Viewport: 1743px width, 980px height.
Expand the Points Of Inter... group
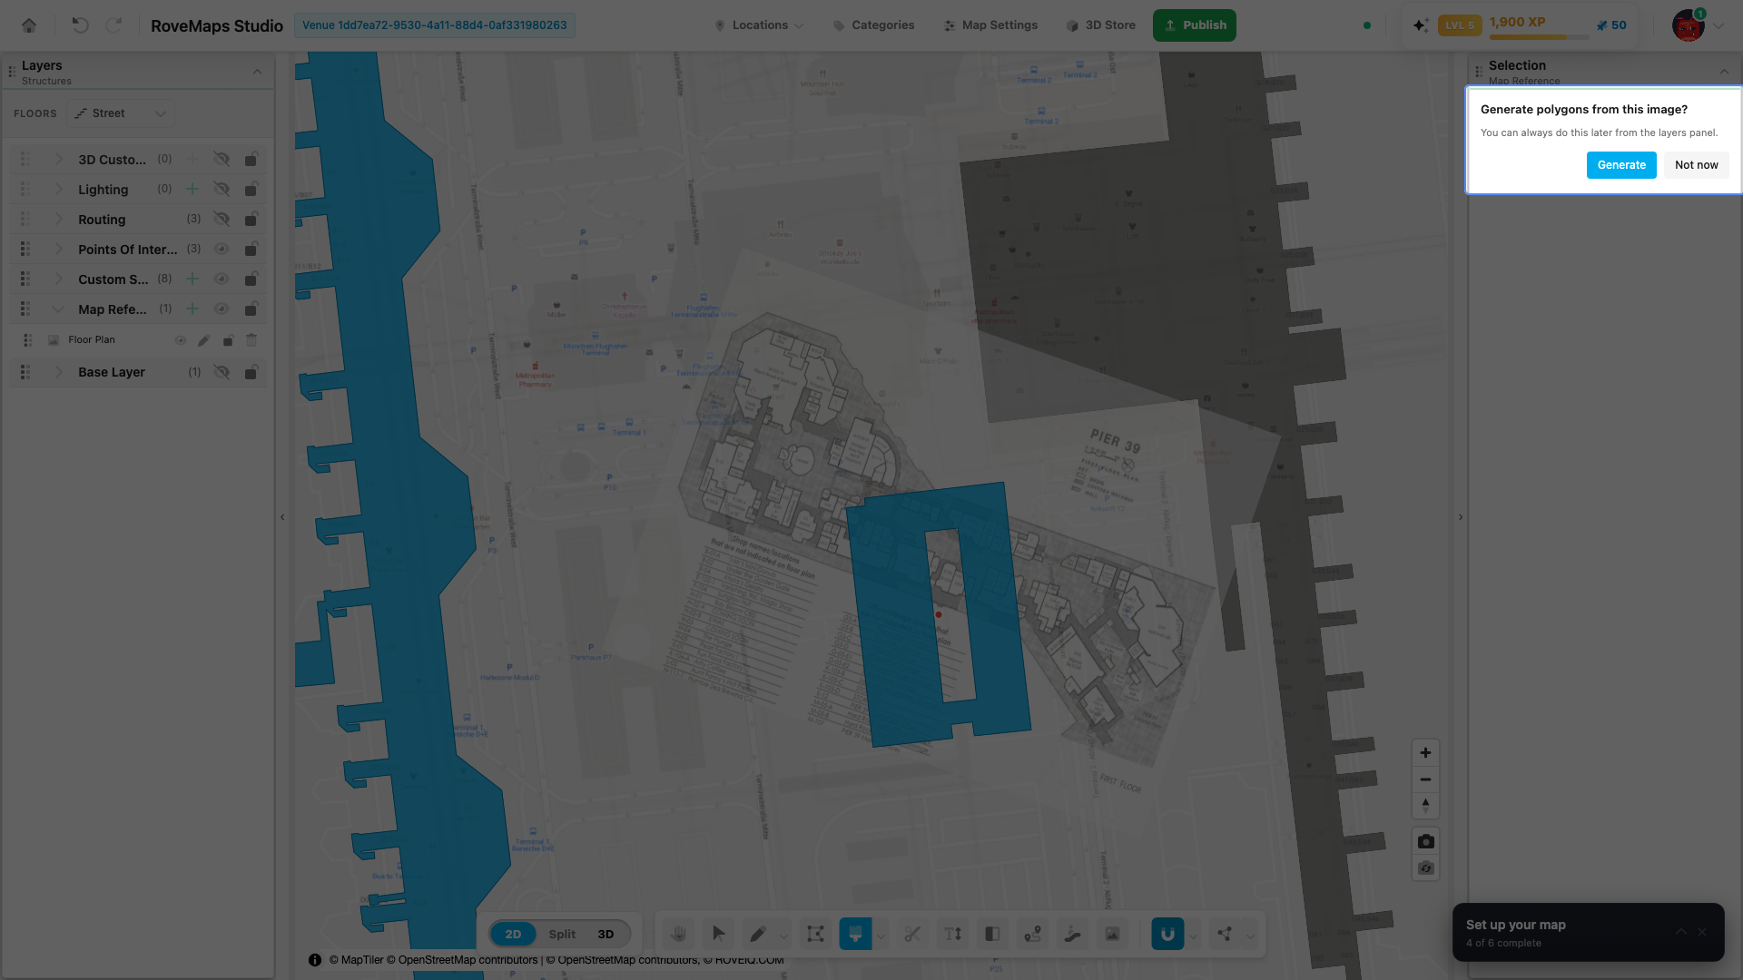[59, 249]
